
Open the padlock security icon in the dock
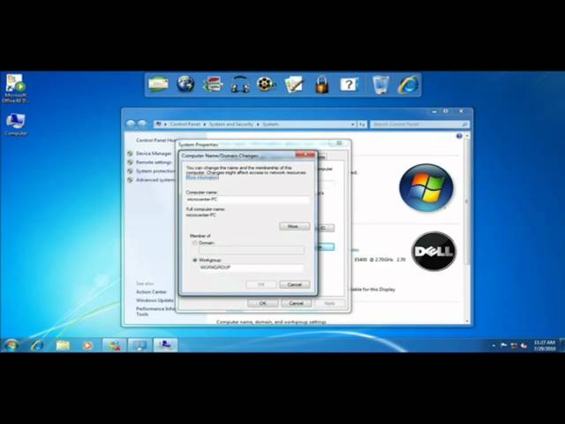point(321,85)
